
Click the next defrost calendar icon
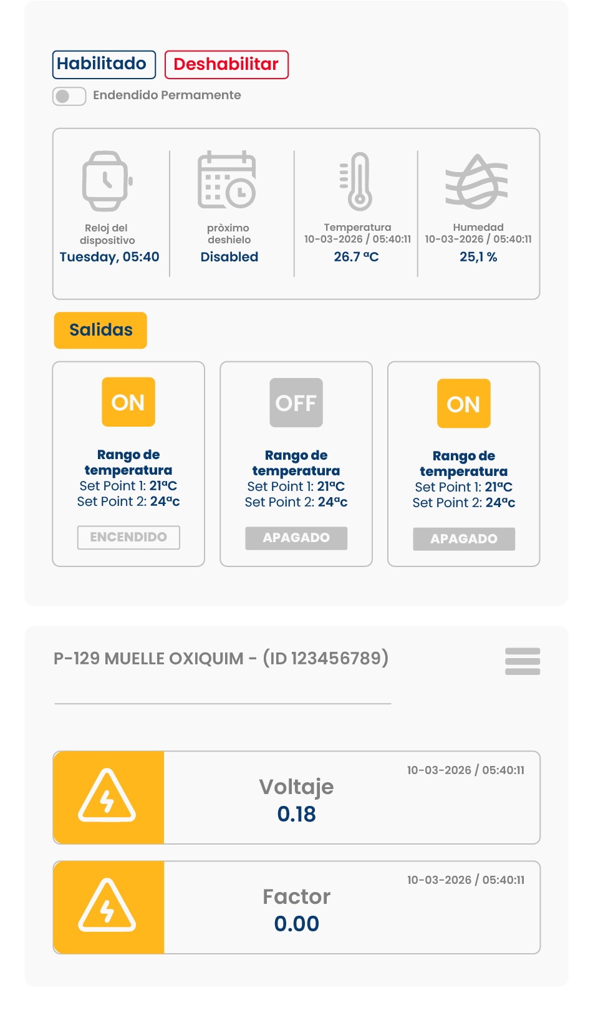pyautogui.click(x=227, y=180)
